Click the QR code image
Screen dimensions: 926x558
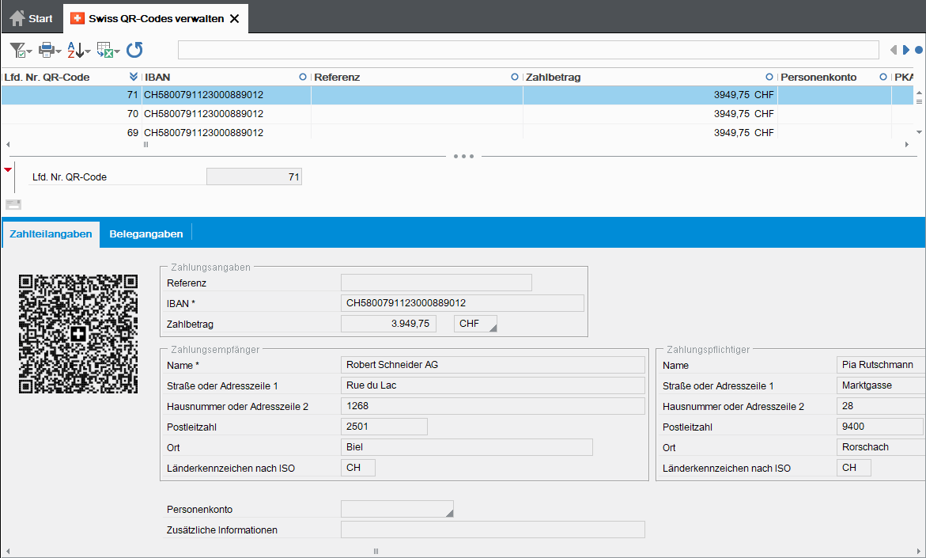pos(78,334)
